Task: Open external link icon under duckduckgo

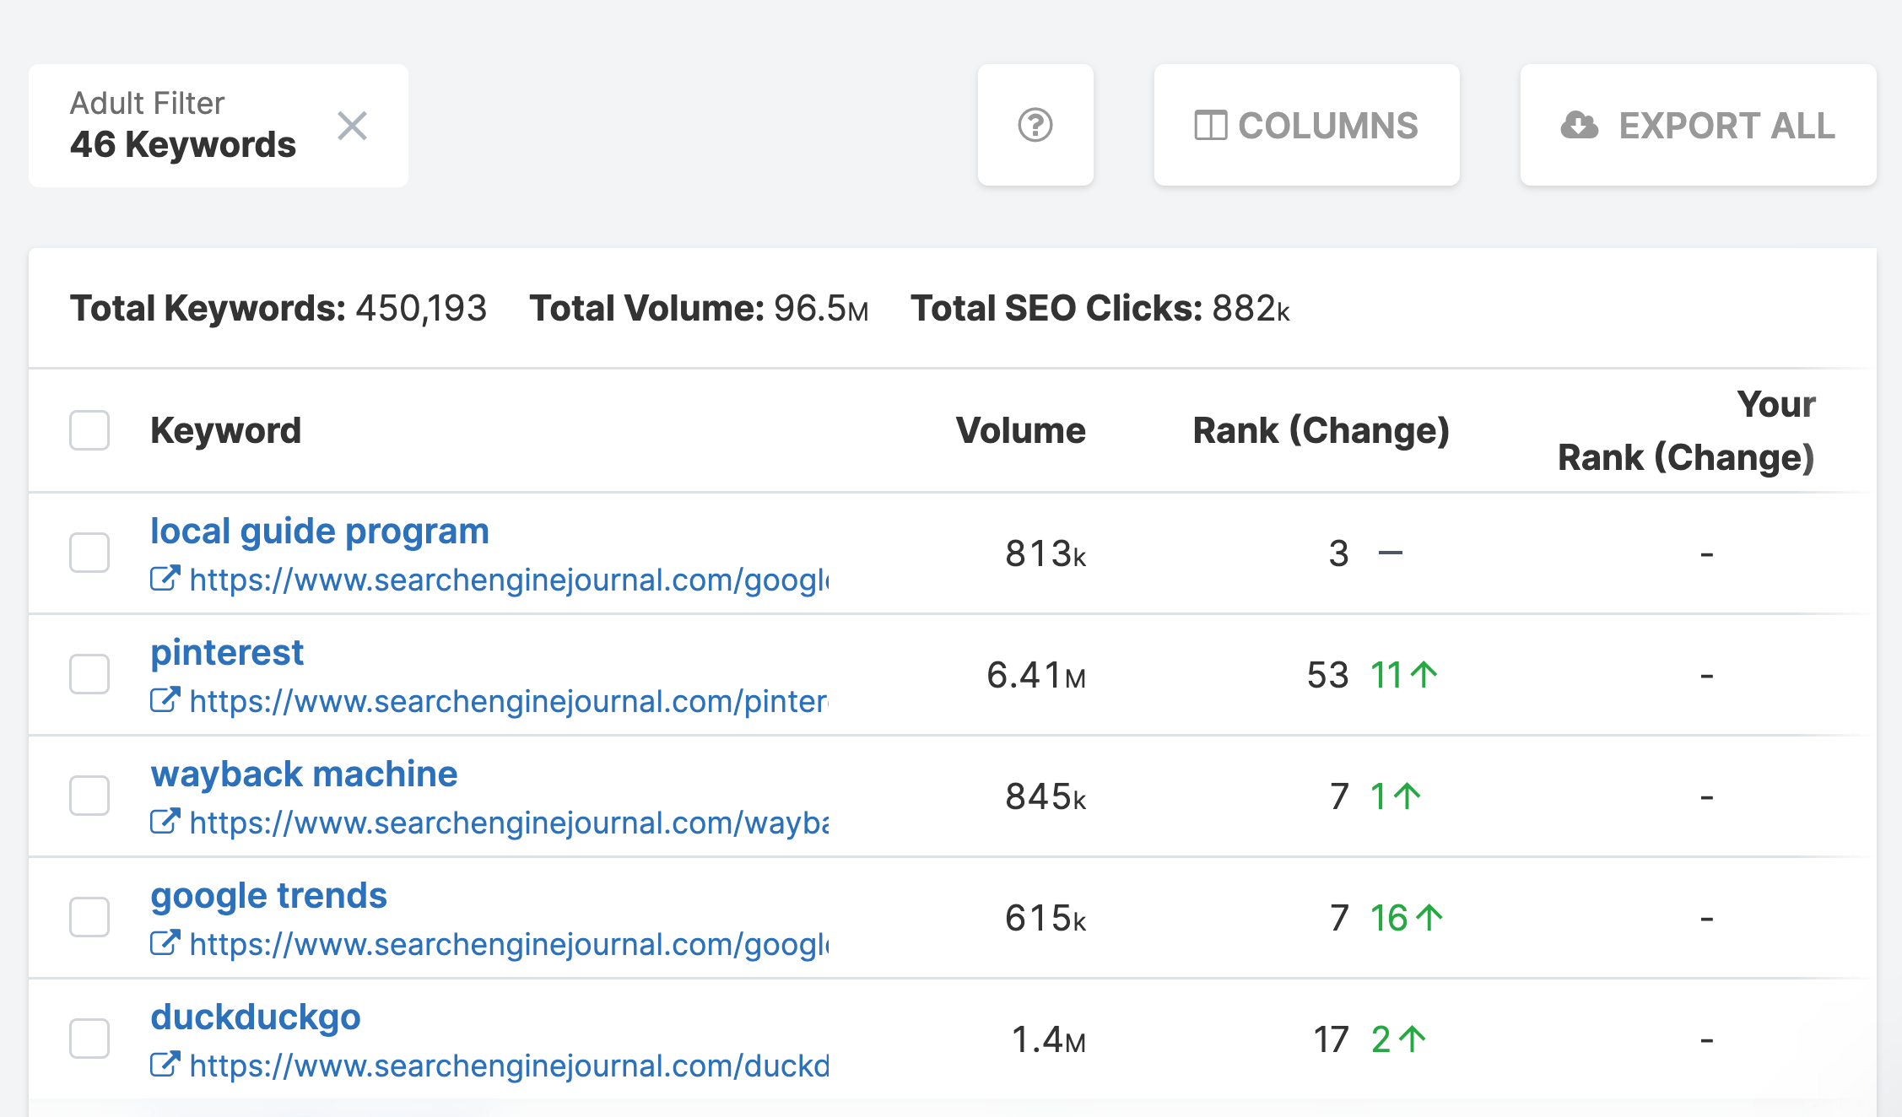Action: 165,1065
